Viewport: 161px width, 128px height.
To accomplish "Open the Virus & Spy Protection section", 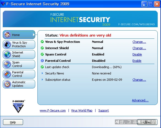I will point(19,44).
